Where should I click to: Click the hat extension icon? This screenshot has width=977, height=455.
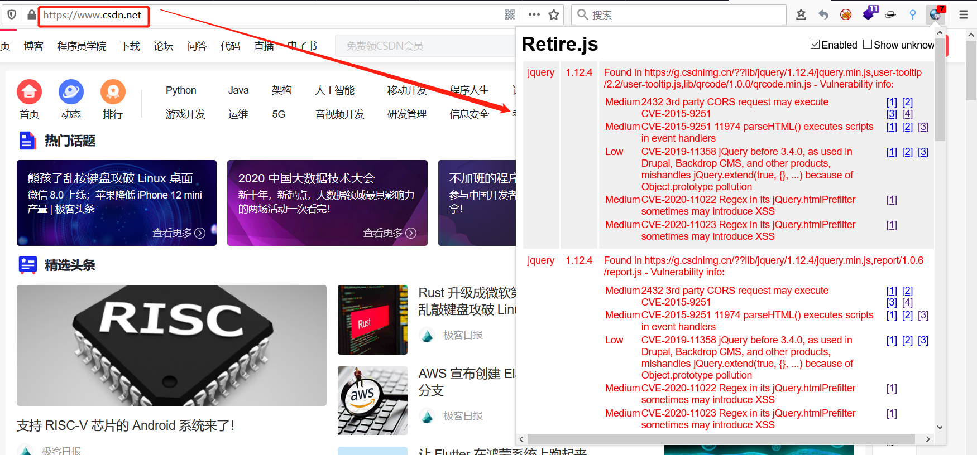(x=890, y=15)
